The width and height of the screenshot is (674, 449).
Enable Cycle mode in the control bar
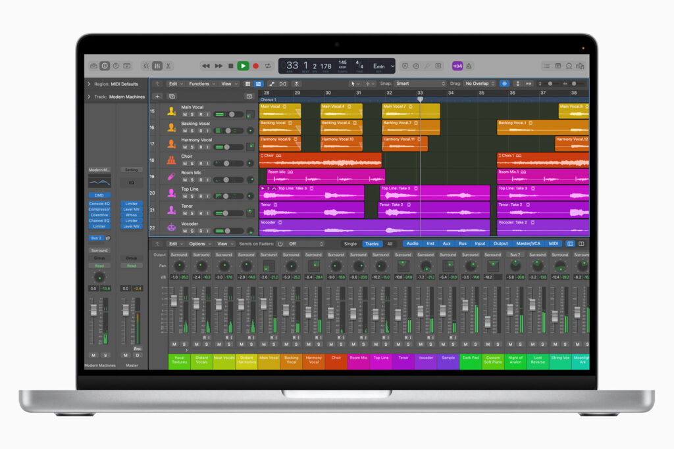pos(268,66)
